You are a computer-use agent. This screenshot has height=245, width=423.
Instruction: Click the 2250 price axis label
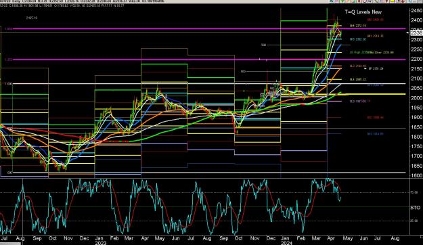pyautogui.click(x=416, y=49)
